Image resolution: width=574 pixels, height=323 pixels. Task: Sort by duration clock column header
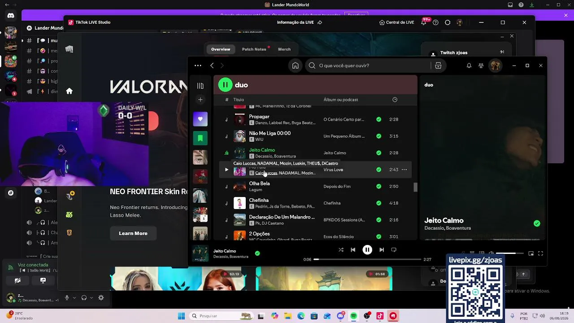click(x=395, y=100)
